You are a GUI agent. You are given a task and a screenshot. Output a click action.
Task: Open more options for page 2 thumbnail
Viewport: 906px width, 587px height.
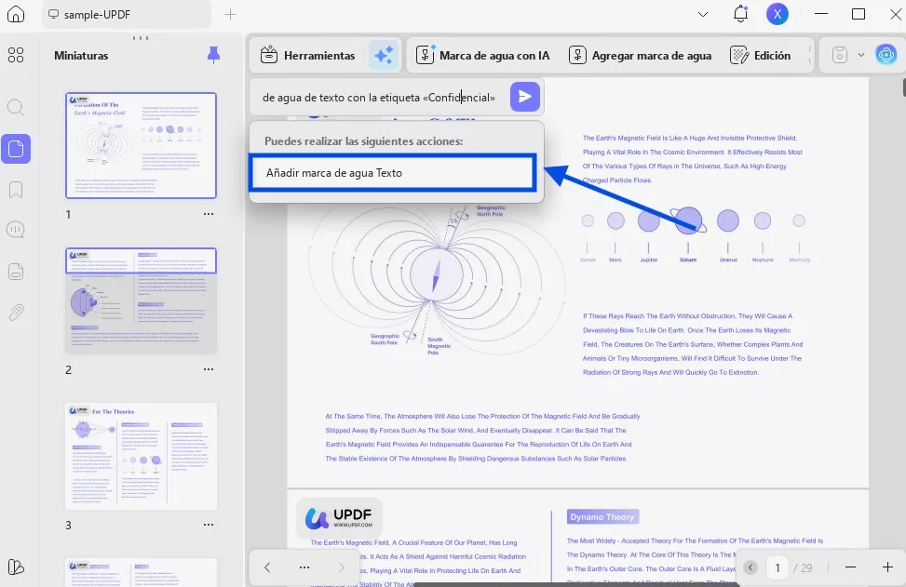(209, 369)
